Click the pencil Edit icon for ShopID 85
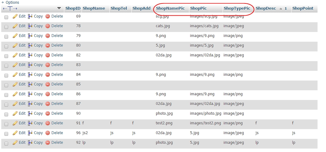Viewport: 326px width, 152px height. pyautogui.click(x=15, y=84)
